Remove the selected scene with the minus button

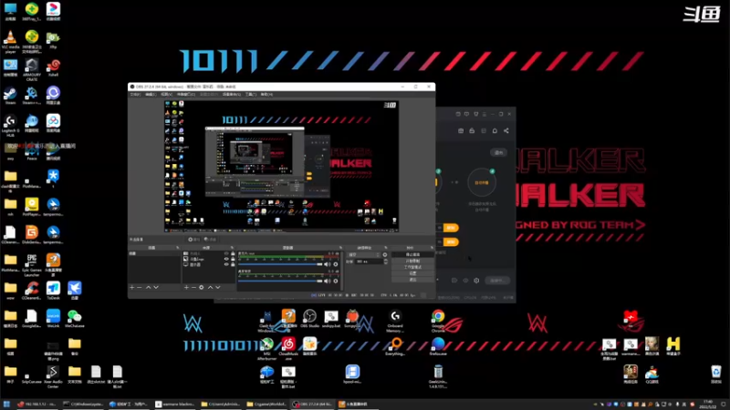[140, 287]
